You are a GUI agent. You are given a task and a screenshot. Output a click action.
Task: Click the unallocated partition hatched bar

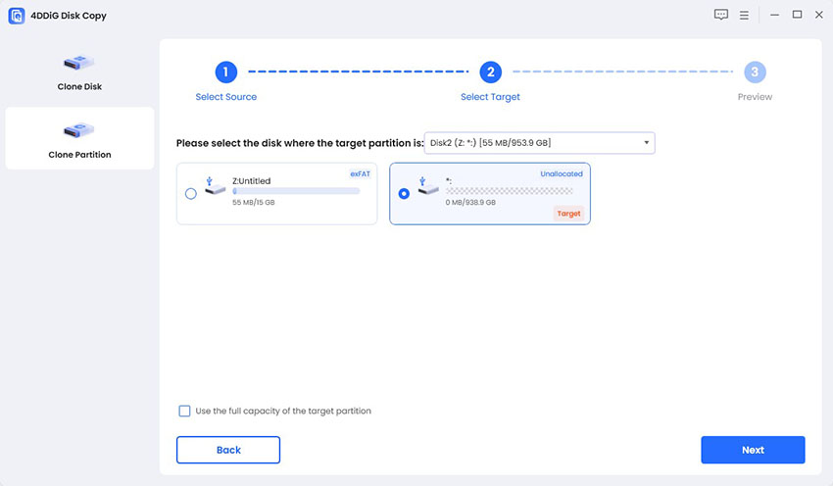pos(509,191)
